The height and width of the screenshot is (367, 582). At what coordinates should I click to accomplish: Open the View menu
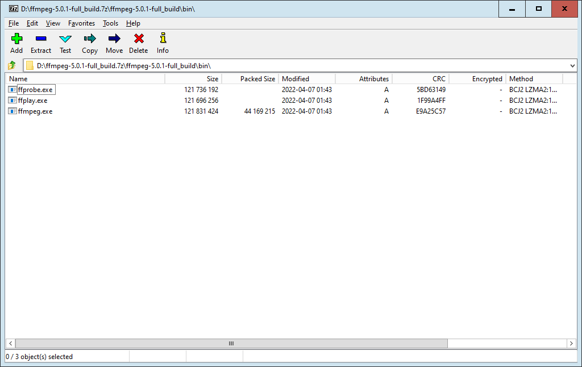53,23
